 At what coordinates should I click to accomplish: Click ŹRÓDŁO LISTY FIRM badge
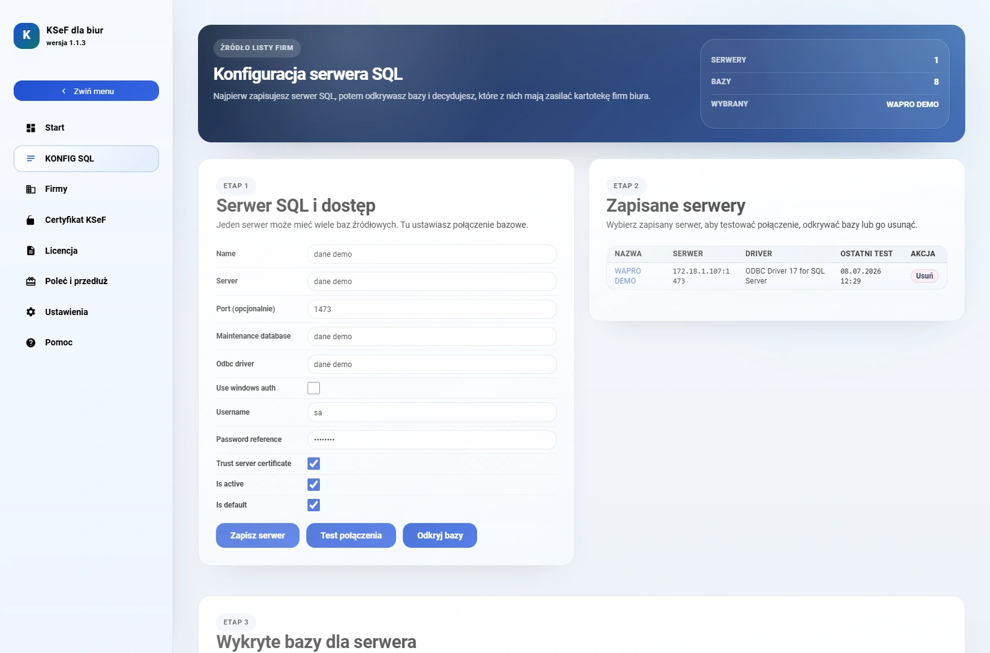pyautogui.click(x=257, y=48)
